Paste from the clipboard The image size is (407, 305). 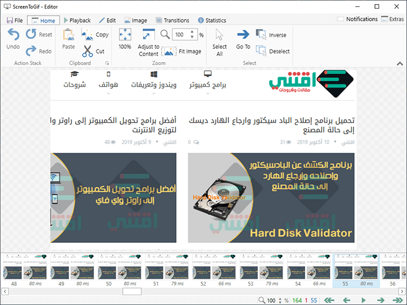(x=69, y=39)
